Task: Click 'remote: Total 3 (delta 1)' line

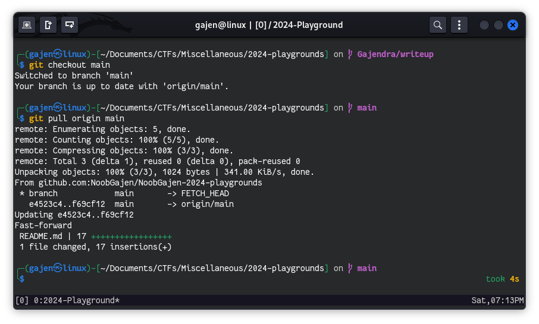Action: (x=158, y=161)
